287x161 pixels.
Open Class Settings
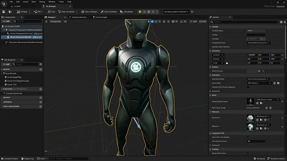click(x=89, y=12)
